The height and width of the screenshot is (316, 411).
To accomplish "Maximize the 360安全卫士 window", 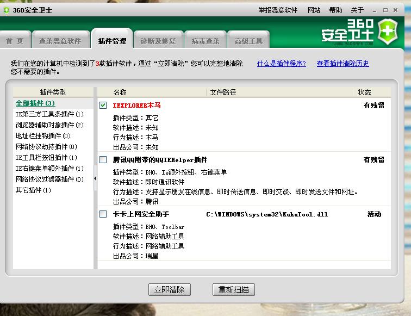I will pos(385,10).
